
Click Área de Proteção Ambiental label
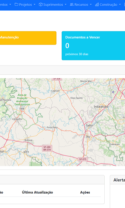[x=22, y=100]
